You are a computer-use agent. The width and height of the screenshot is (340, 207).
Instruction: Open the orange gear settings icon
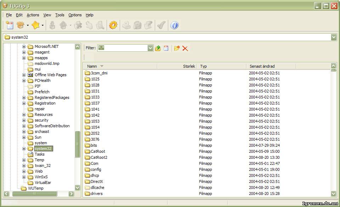(x=113, y=25)
